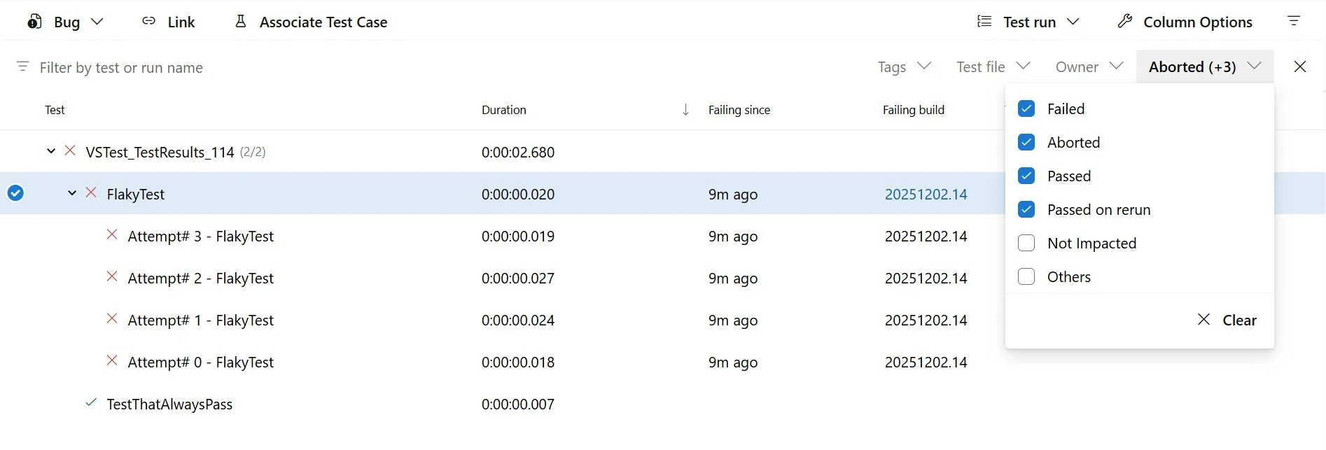Screen dimensions: 1326x450
Task: Click the Bug icon in toolbar
Action: [35, 22]
